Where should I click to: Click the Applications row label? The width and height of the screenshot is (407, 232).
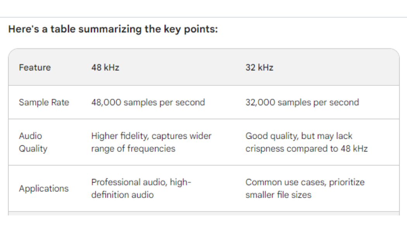(44, 189)
